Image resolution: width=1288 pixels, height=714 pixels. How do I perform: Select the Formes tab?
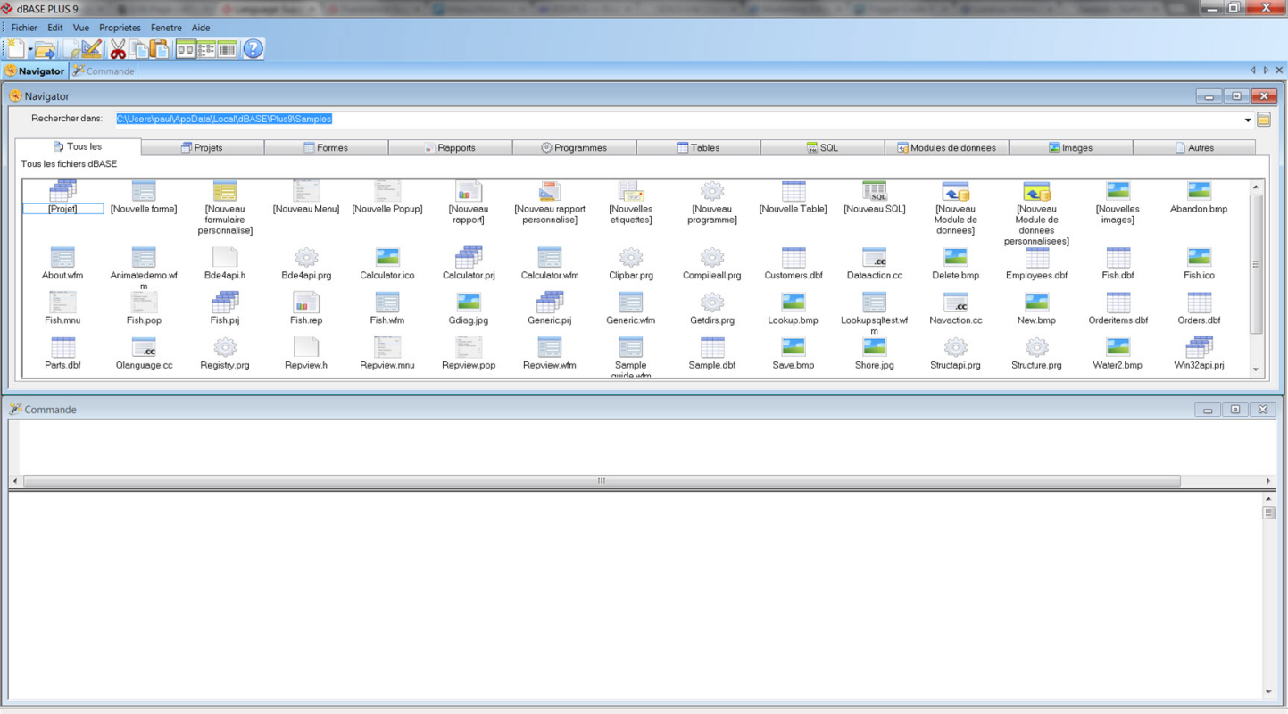pos(326,148)
